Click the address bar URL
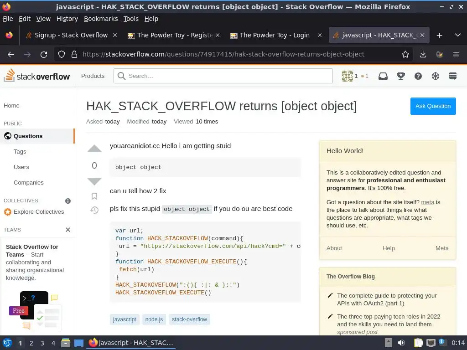 [x=223, y=54]
